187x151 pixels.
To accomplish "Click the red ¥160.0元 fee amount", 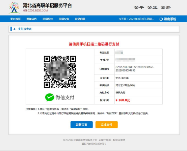I will pyautogui.click(x=123, y=100).
